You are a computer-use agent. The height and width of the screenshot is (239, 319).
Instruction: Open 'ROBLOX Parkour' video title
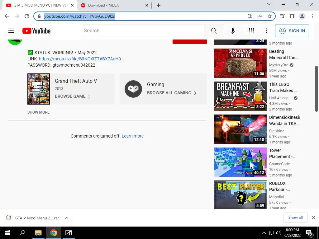[x=279, y=186]
